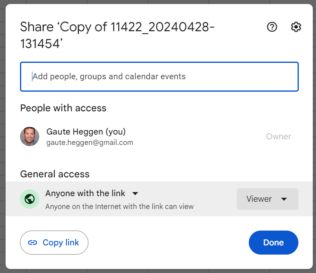Expand the 'Anyone with the link' access dropdown
The image size is (316, 273).
[x=92, y=193]
